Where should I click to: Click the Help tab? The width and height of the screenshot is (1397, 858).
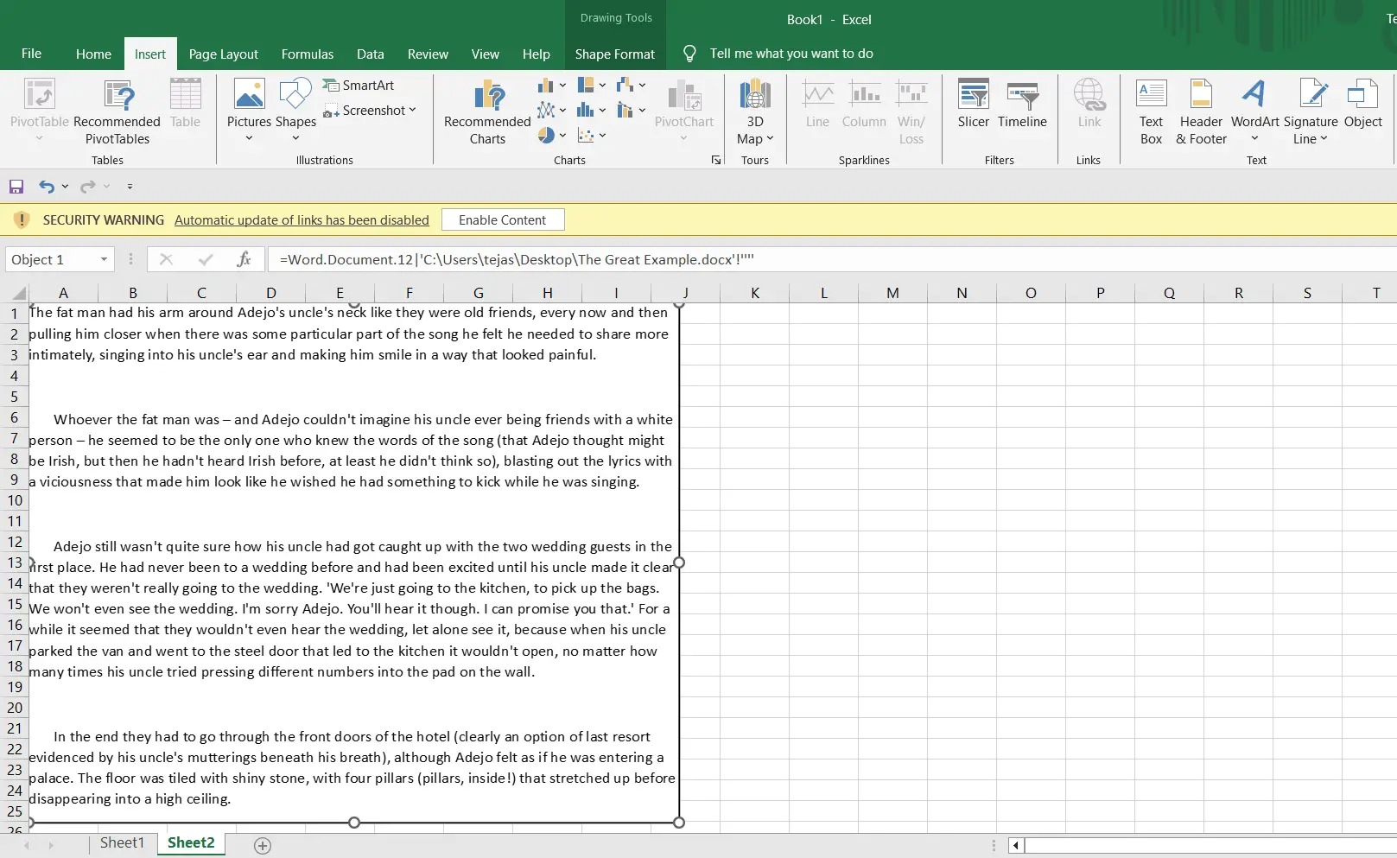coord(537,54)
